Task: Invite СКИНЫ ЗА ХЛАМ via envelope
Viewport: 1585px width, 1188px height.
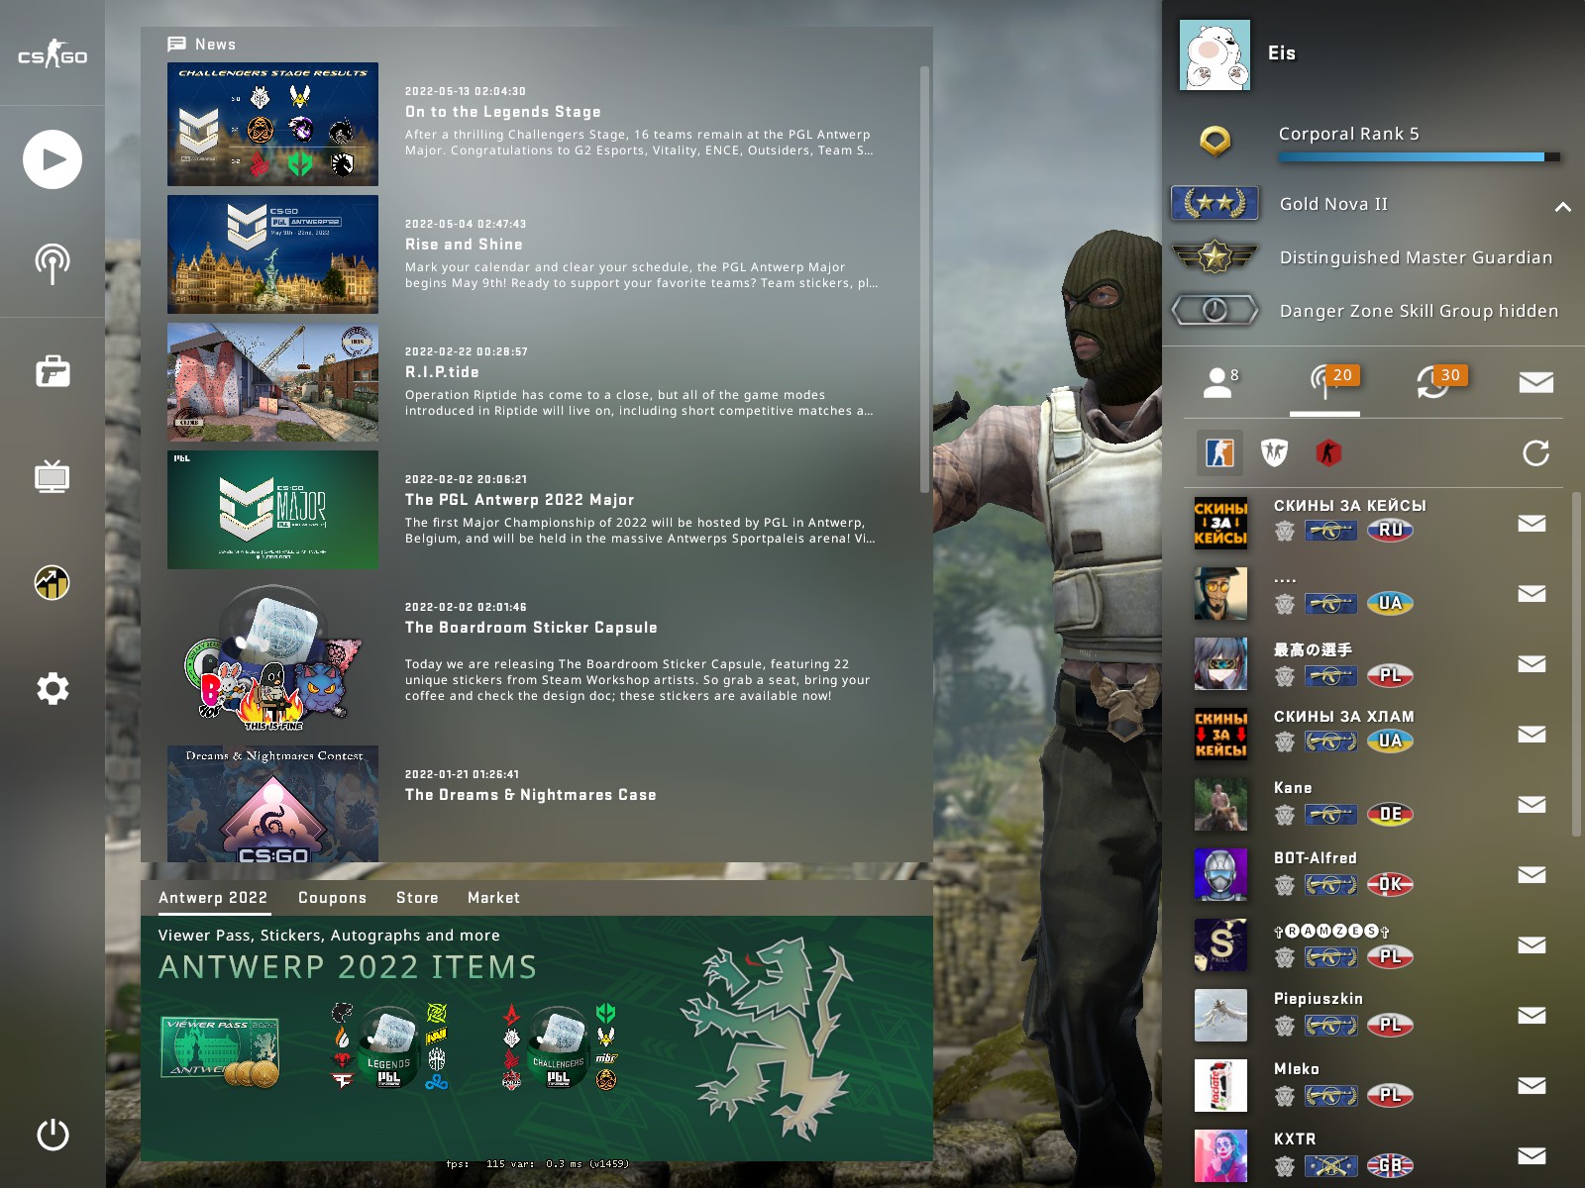Action: pyautogui.click(x=1532, y=734)
